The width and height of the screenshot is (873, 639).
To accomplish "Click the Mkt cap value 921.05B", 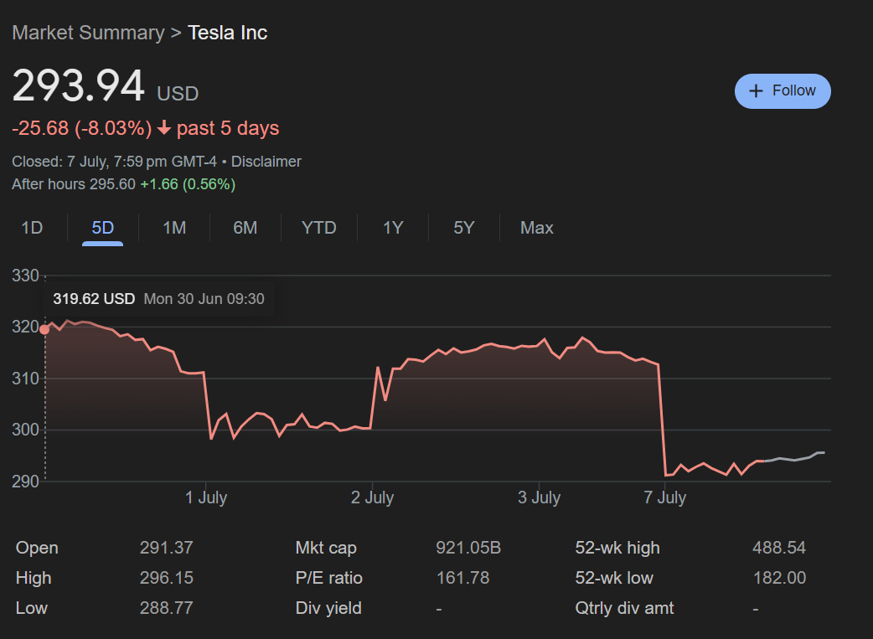I will (x=468, y=548).
